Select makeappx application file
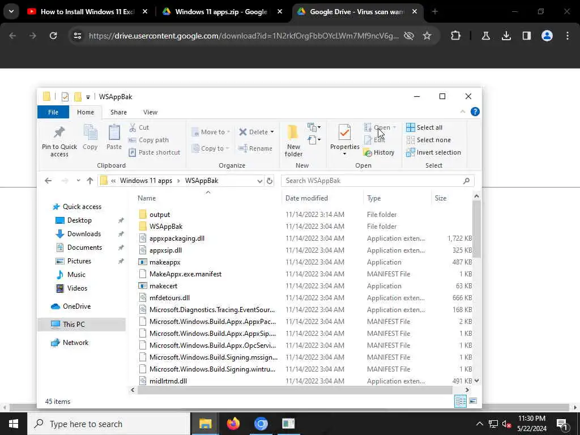 165,262
